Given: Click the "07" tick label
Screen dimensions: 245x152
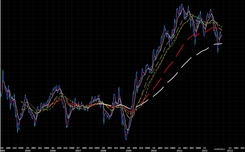Looking at the screenshot, I should tap(78, 148).
